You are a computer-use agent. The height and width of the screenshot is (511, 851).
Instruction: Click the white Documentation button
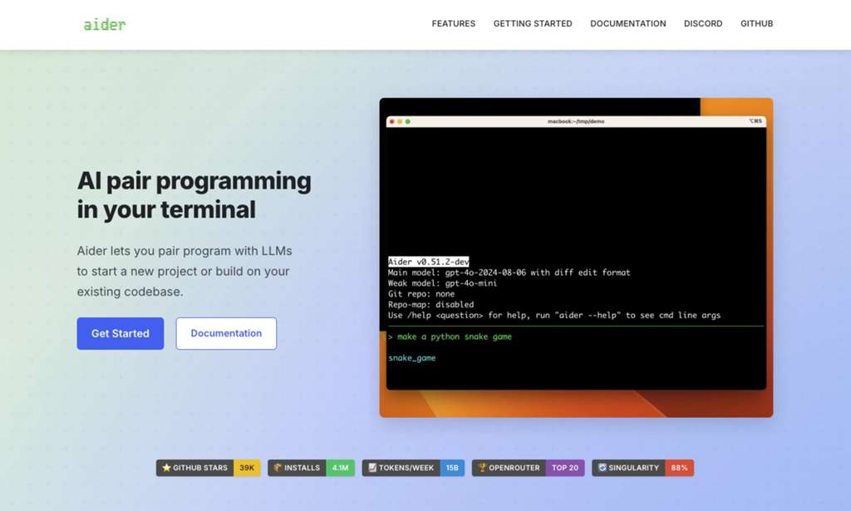[226, 333]
